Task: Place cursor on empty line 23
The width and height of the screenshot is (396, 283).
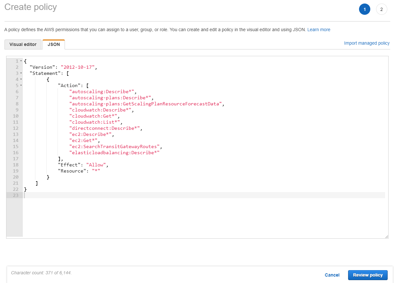Action: click(x=193, y=195)
